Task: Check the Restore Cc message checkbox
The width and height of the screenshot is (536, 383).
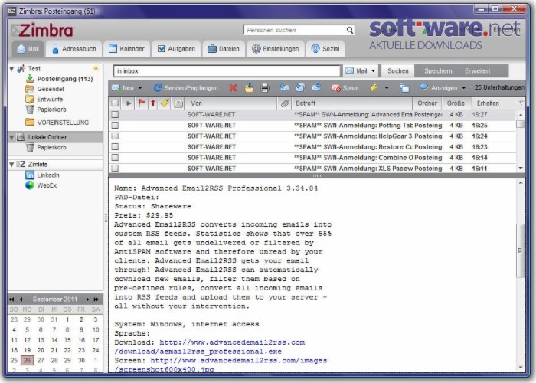Action: click(115, 147)
